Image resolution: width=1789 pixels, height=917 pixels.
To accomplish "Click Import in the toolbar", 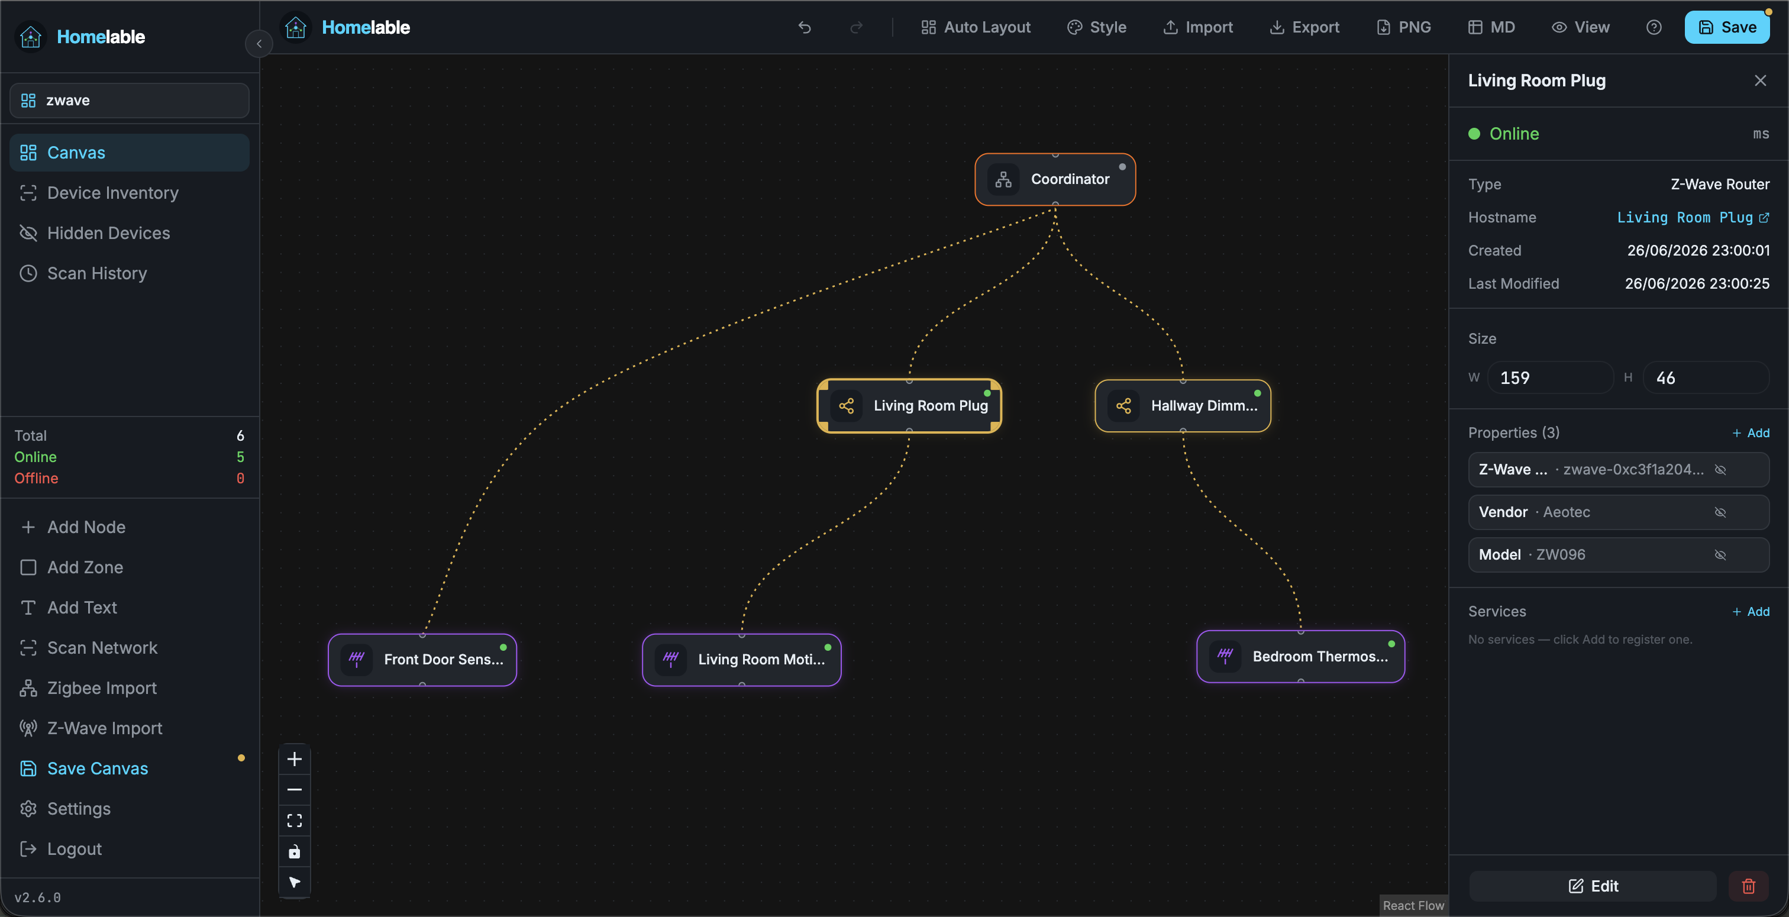I will [x=1198, y=27].
